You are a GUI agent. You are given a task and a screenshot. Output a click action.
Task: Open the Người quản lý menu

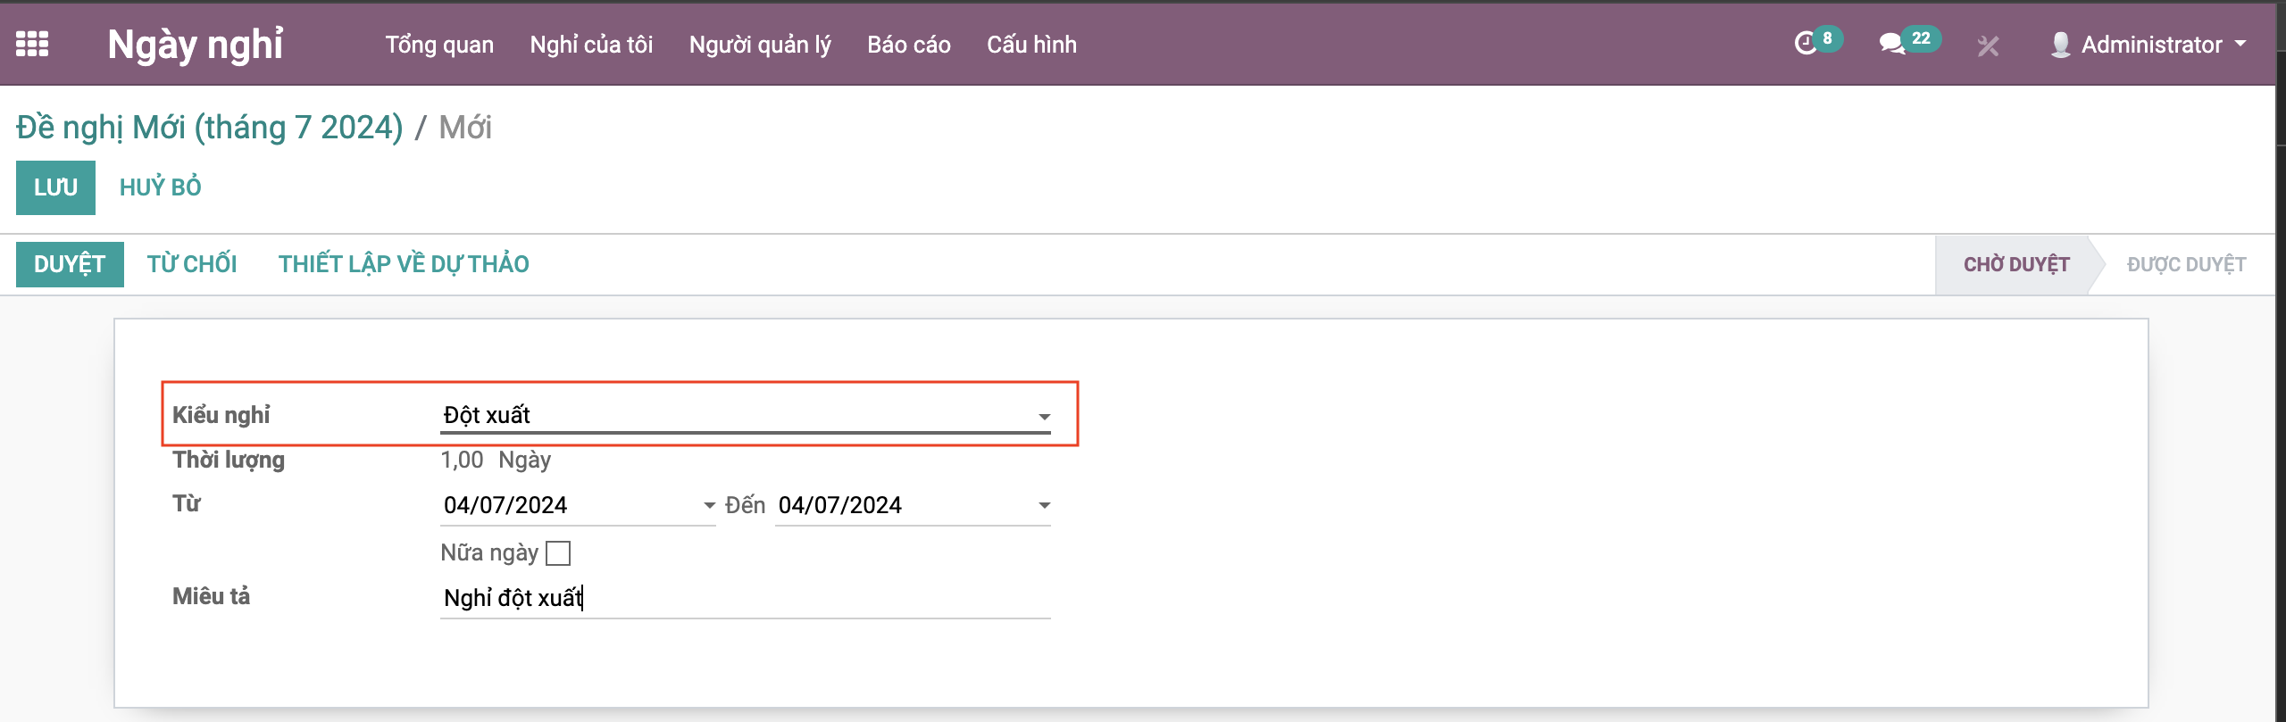(x=760, y=45)
